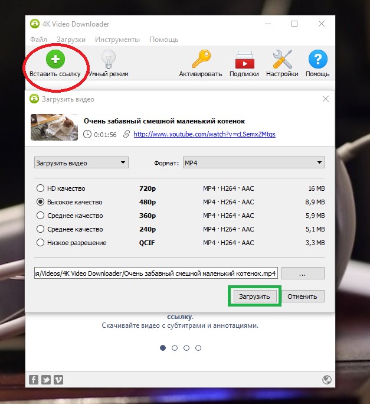Toggle Умный режим lightbulb icon
370x404 pixels.
point(108,60)
